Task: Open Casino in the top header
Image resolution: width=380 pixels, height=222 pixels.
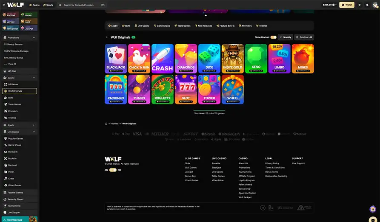Action: pos(34,5)
